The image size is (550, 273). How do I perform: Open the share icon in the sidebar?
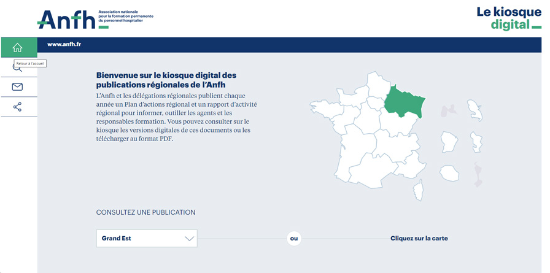pyautogui.click(x=17, y=107)
